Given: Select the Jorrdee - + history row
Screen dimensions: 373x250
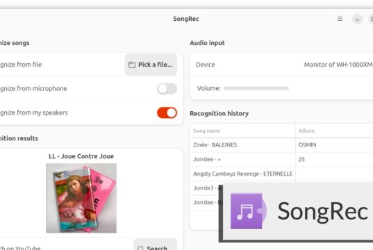Looking at the screenshot, I should 281,159.
